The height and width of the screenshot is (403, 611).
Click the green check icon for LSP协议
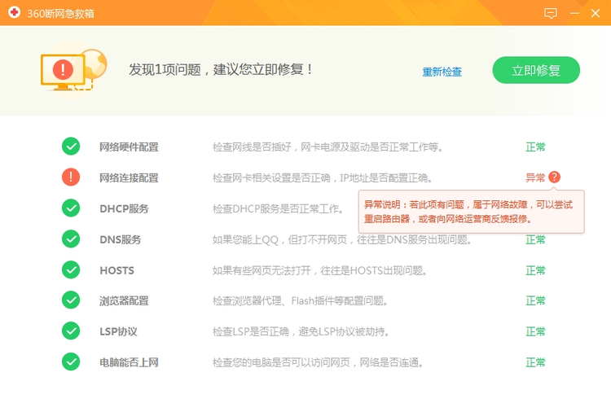tap(71, 331)
